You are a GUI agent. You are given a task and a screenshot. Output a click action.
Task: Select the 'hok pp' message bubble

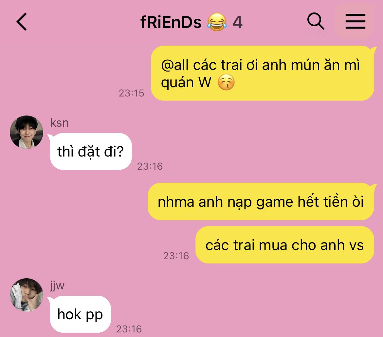pos(80,314)
